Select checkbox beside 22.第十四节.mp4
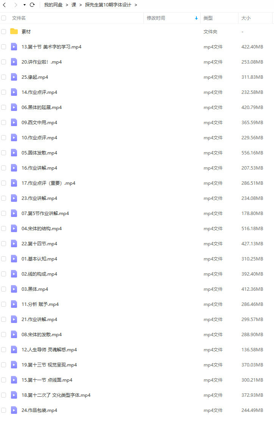Image resolution: width=274 pixels, height=421 pixels. [4, 244]
